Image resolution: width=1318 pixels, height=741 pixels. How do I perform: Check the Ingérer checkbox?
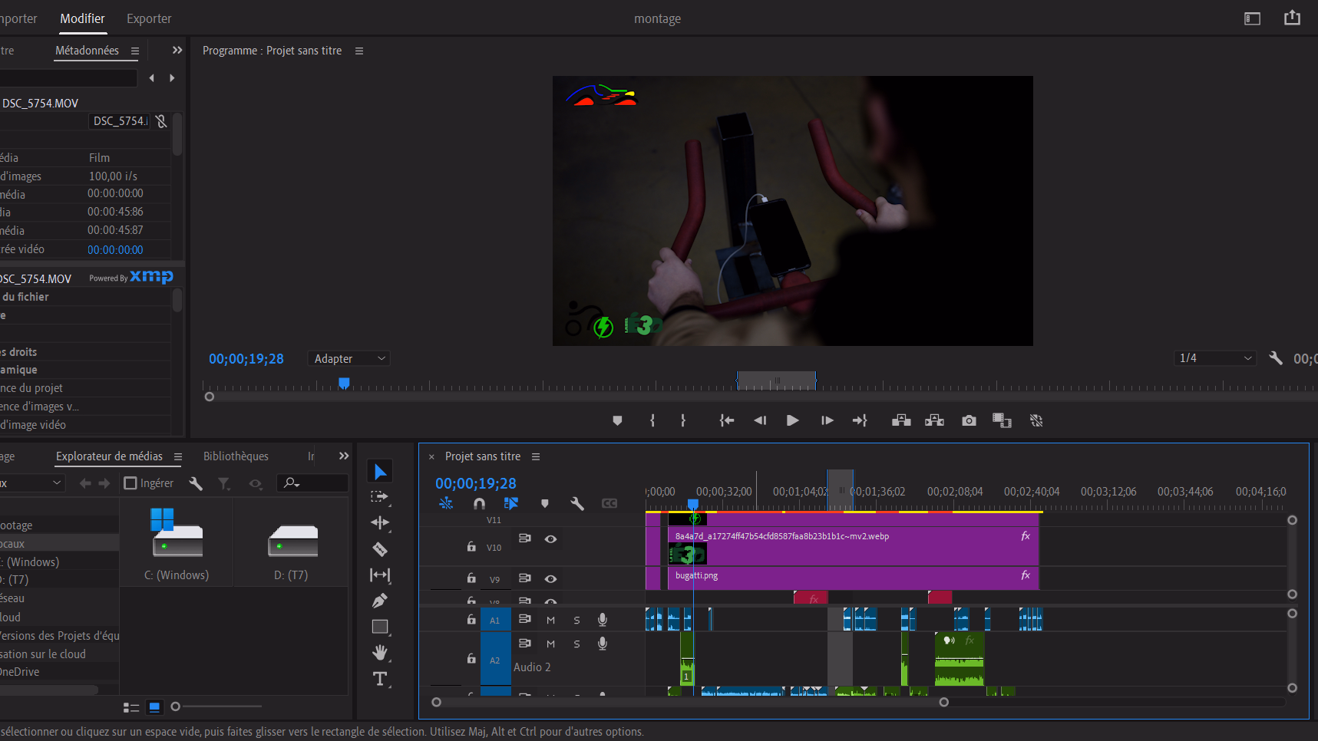(x=130, y=483)
